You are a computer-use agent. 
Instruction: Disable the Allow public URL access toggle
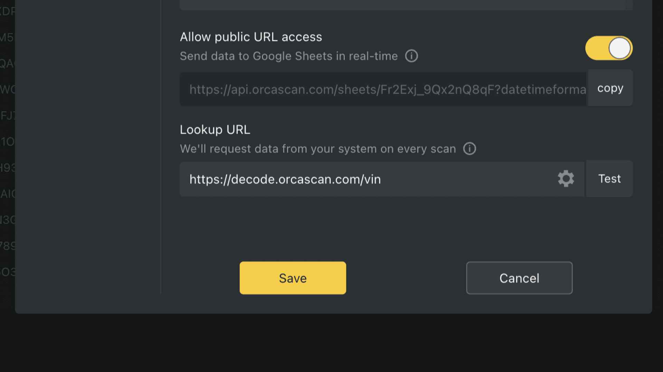click(608, 48)
